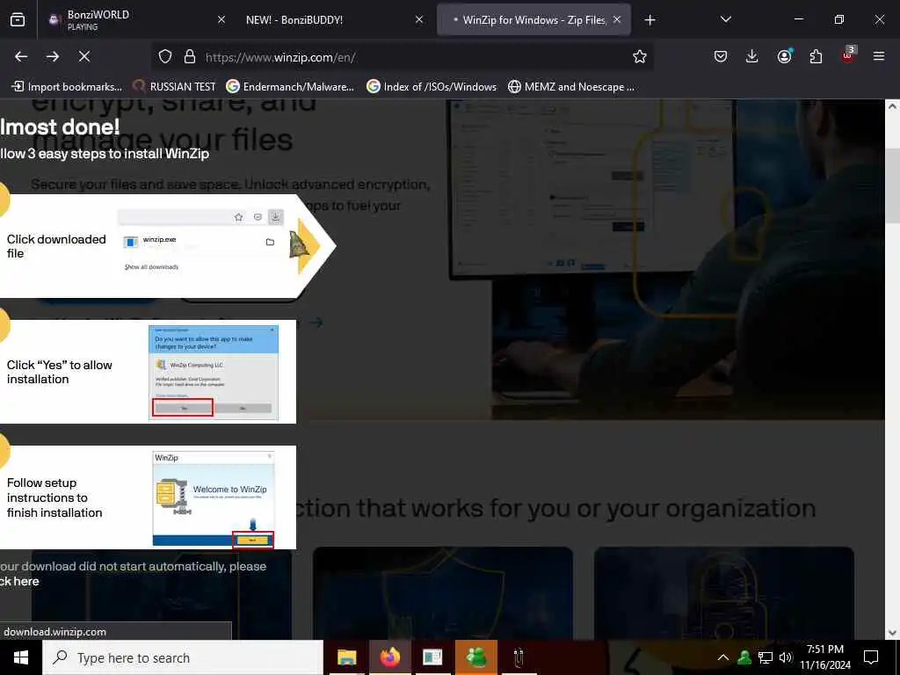Open tracking protection shield icon
The image size is (900, 675).
tap(165, 56)
